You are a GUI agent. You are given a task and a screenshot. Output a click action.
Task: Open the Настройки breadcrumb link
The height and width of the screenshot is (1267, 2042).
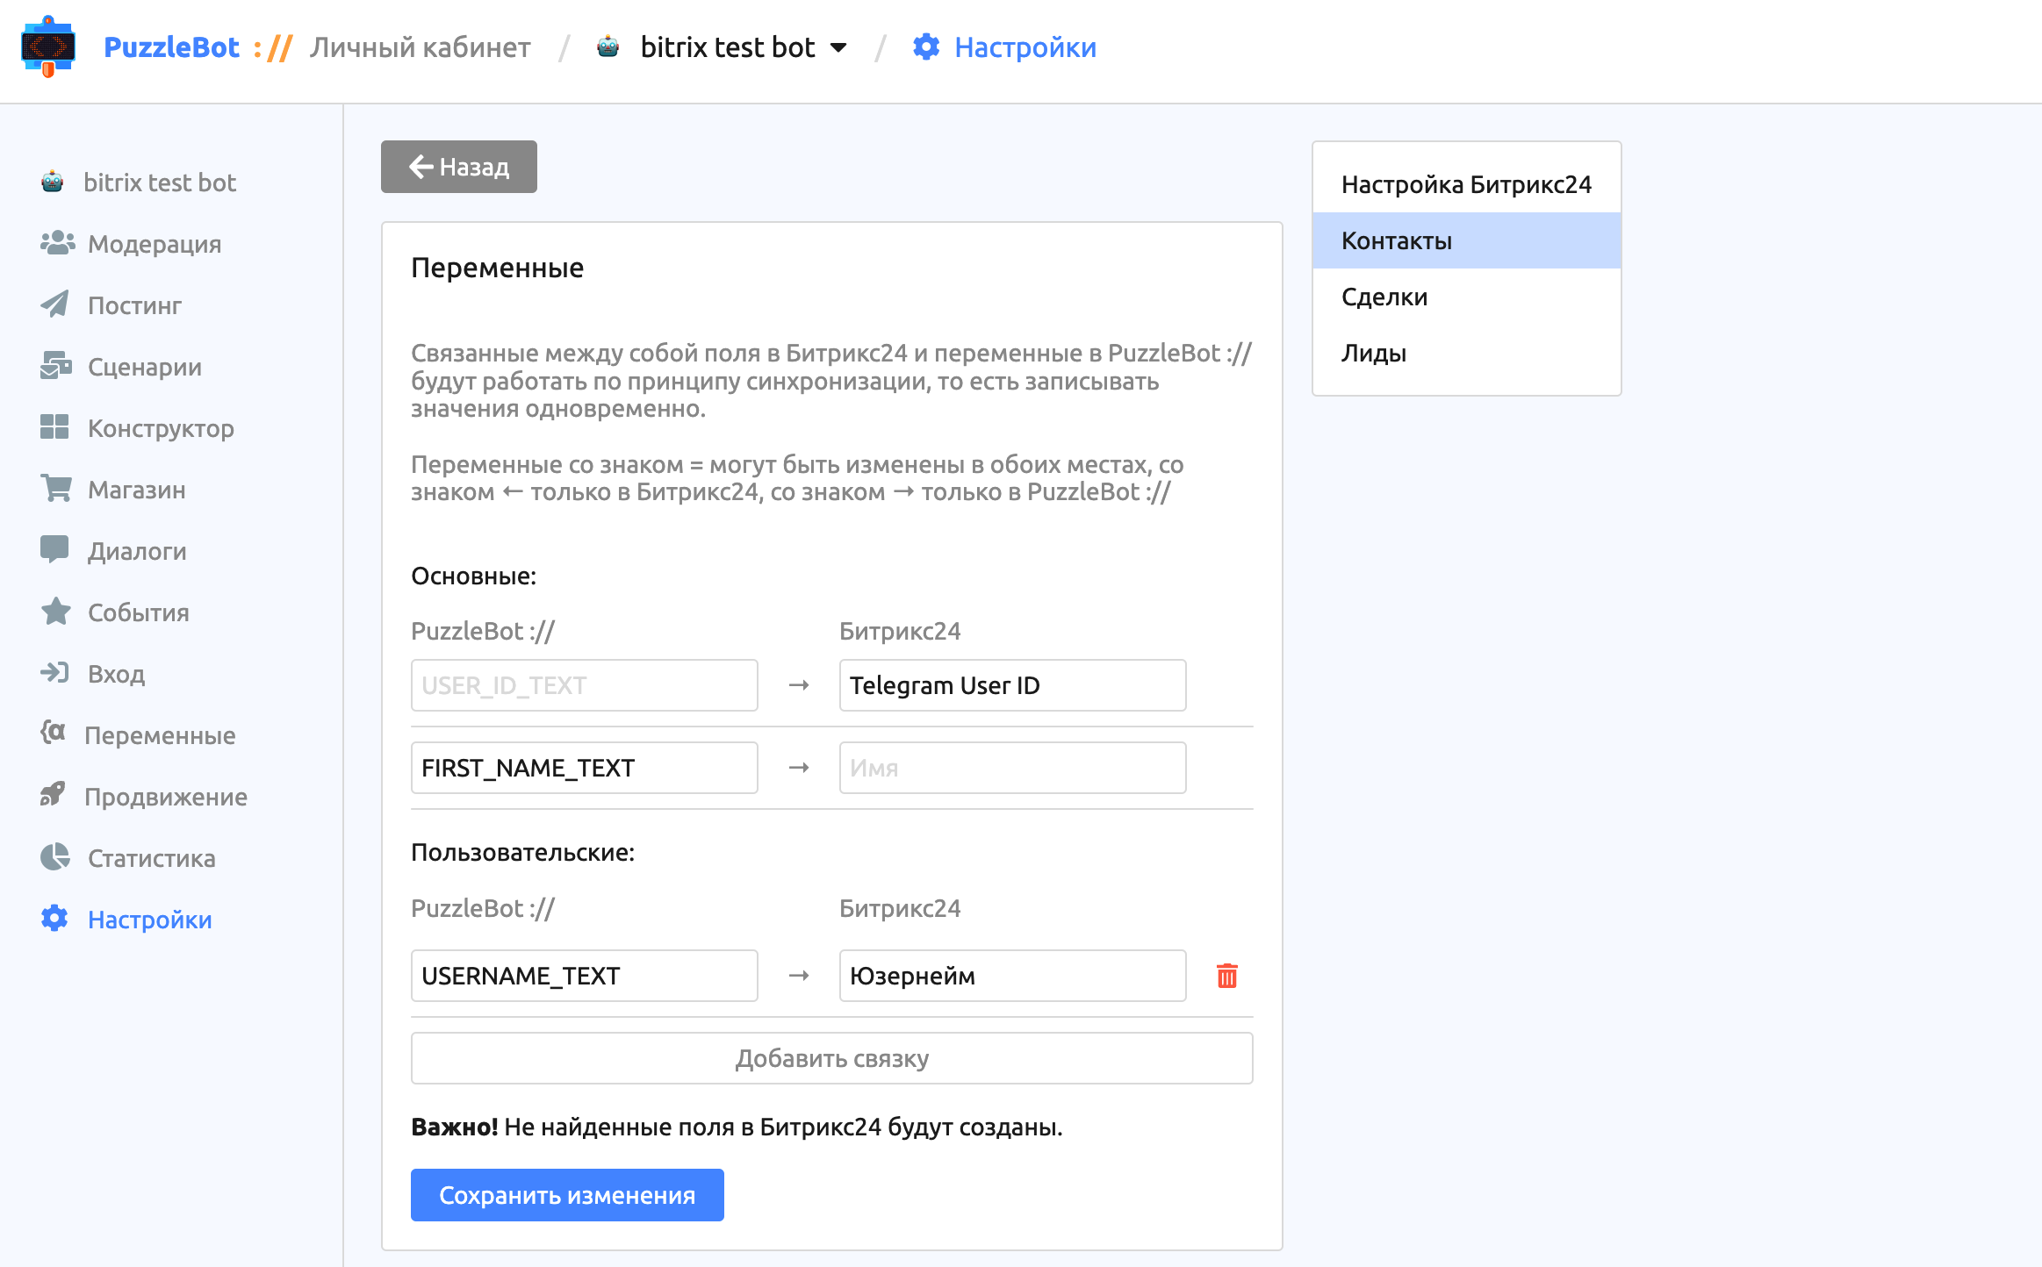pyautogui.click(x=1025, y=47)
